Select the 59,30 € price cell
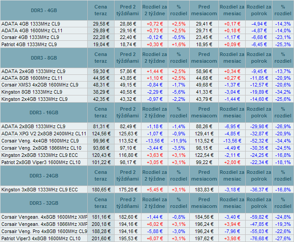The height and width of the screenshot is (242, 294). pos(101,71)
